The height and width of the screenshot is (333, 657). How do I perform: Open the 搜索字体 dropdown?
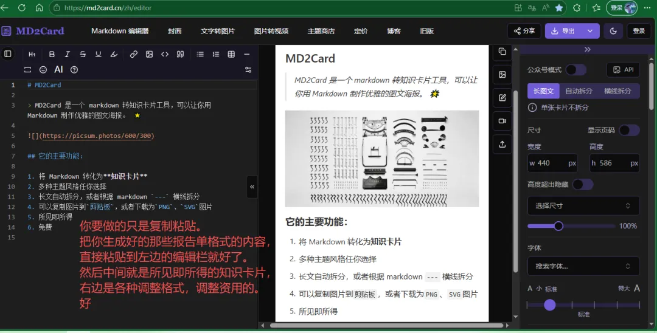[583, 266]
